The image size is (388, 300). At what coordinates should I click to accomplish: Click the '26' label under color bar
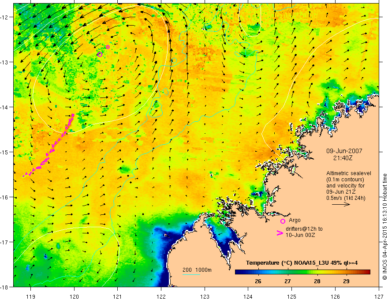click(x=258, y=281)
